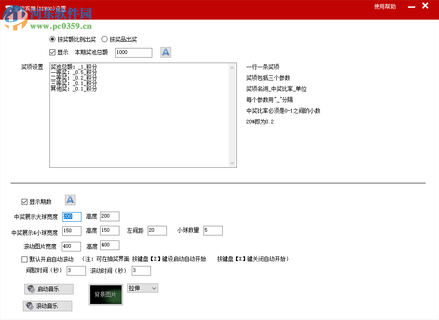This screenshot has width=439, height=320.
Task: Open 使用帮助 in the title bar
Action: tap(384, 7)
